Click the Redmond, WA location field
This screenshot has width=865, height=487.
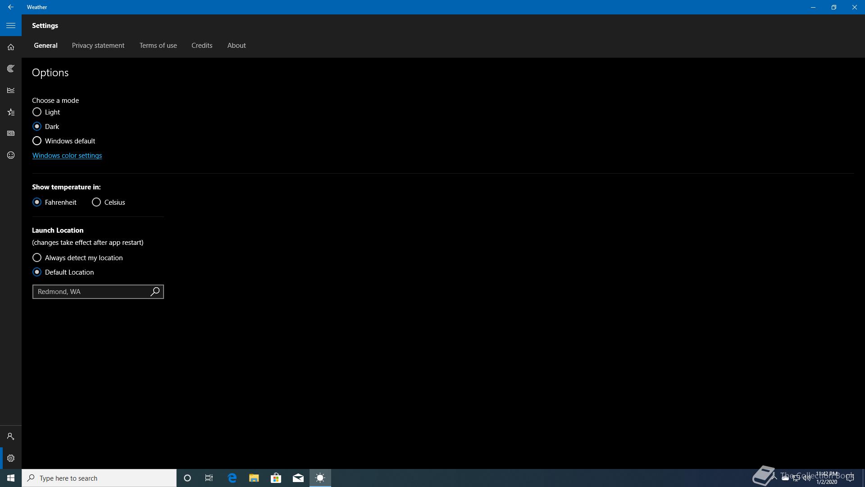click(x=90, y=292)
